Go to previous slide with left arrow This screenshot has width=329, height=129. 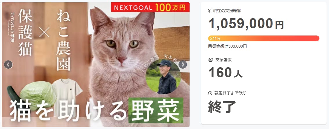(x=8, y=65)
